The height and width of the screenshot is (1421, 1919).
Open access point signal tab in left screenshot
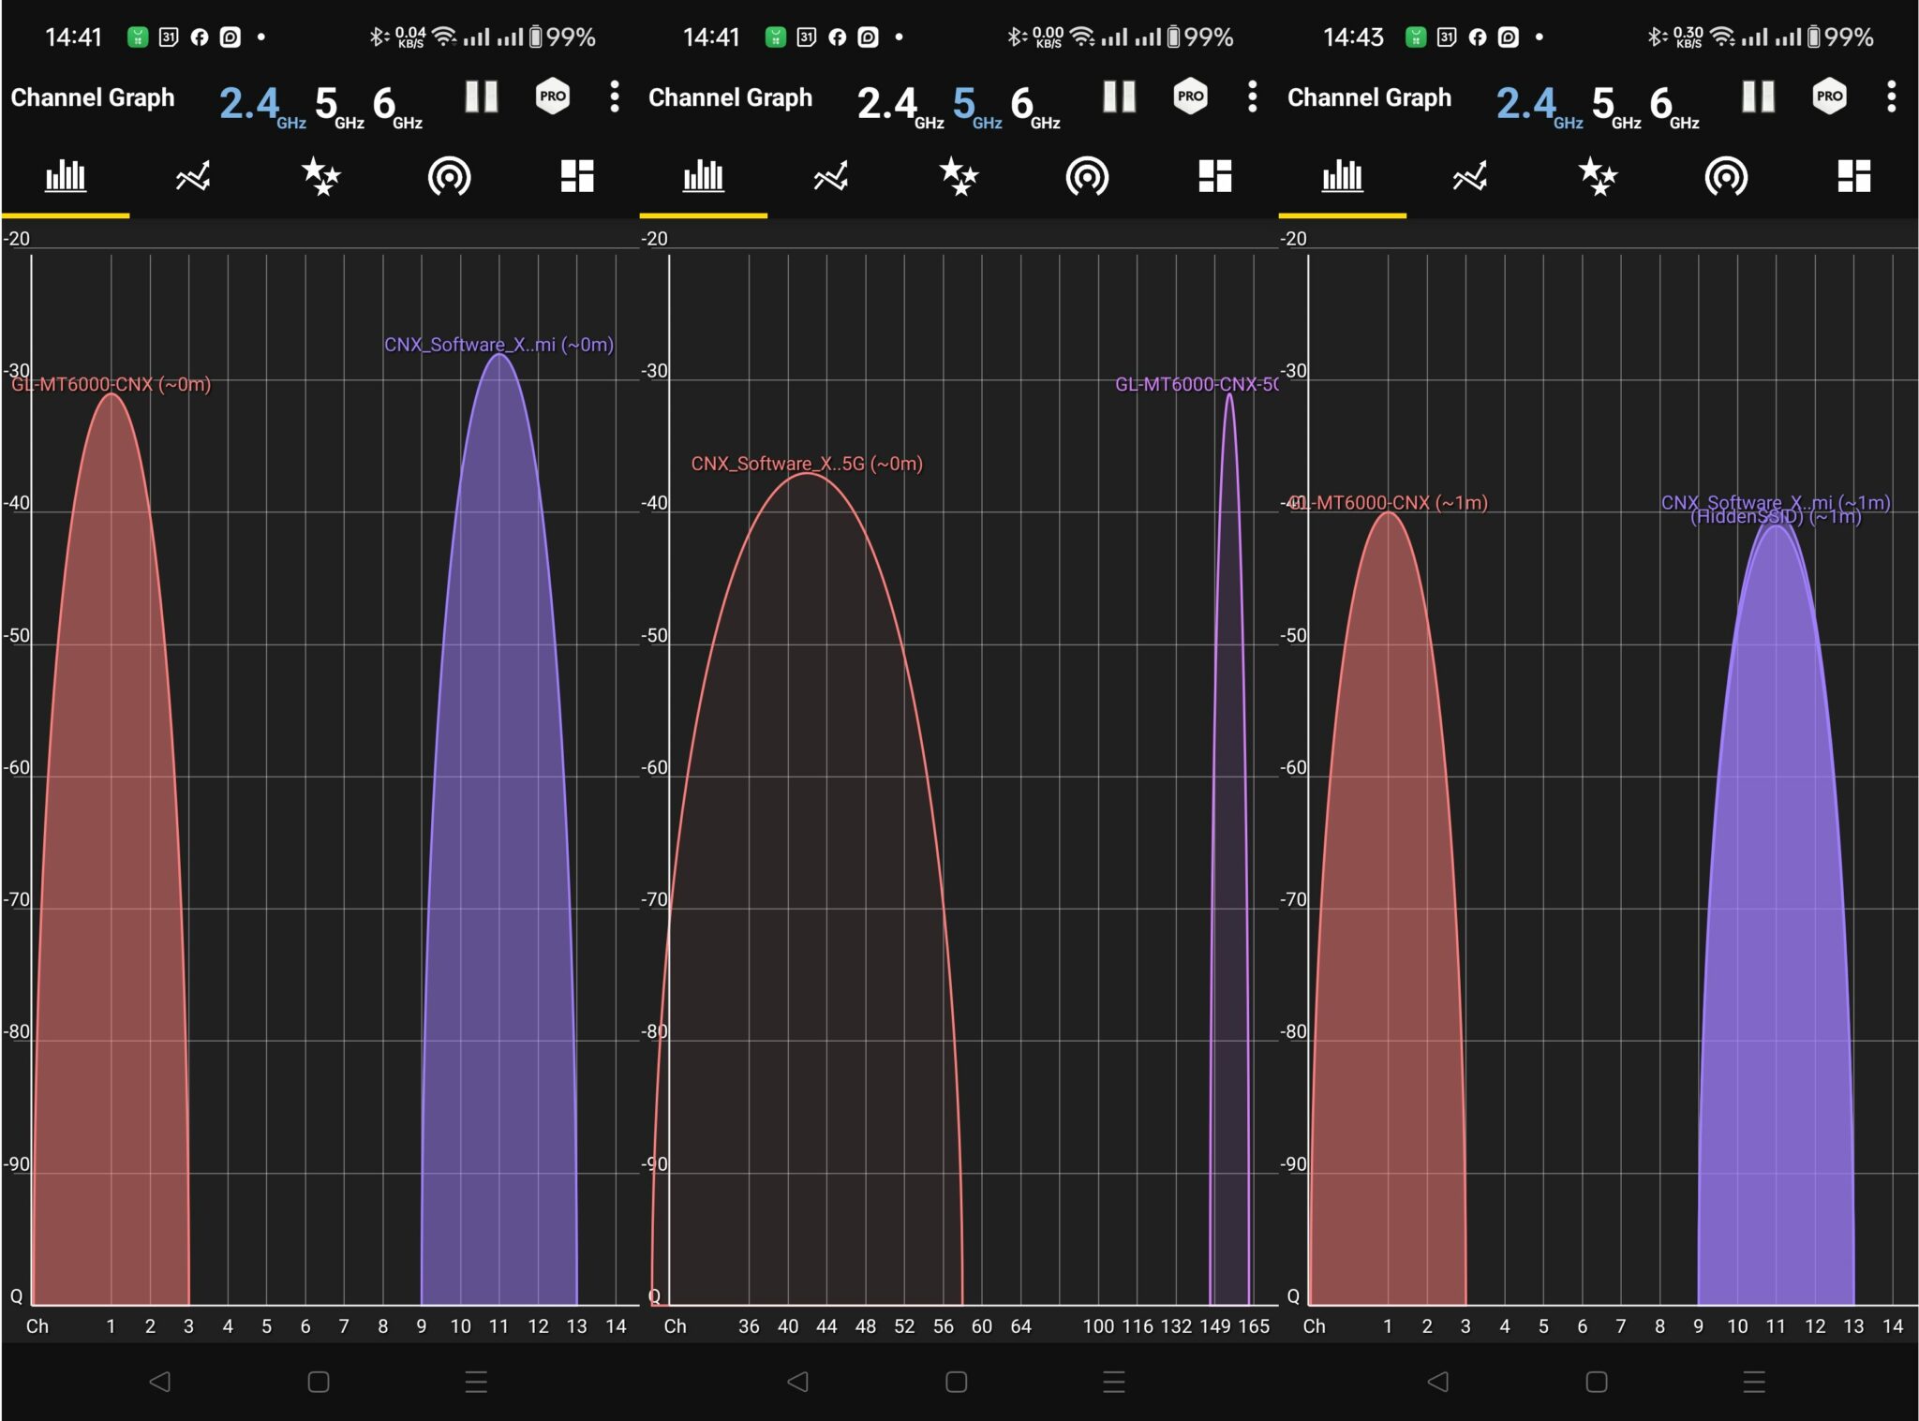[449, 176]
